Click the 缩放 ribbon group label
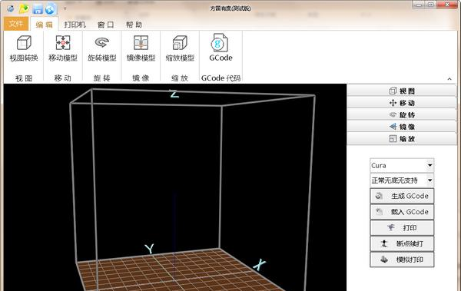 pos(180,78)
